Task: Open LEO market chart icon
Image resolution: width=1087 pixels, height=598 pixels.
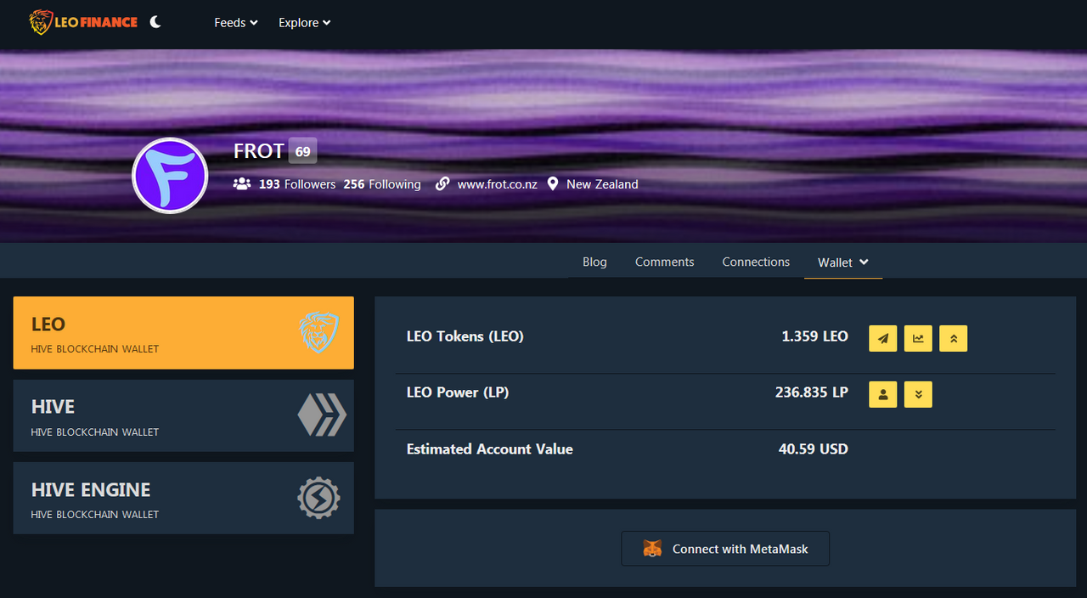Action: (918, 338)
